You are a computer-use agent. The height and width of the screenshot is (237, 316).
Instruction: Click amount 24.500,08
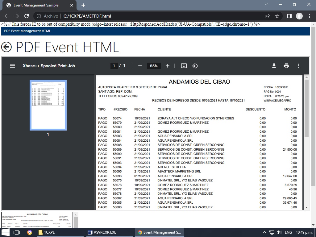290,150
